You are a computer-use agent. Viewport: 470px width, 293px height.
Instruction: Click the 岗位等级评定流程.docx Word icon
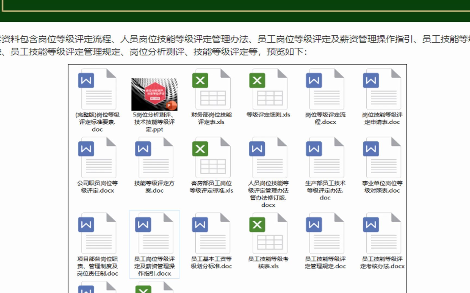325,89
